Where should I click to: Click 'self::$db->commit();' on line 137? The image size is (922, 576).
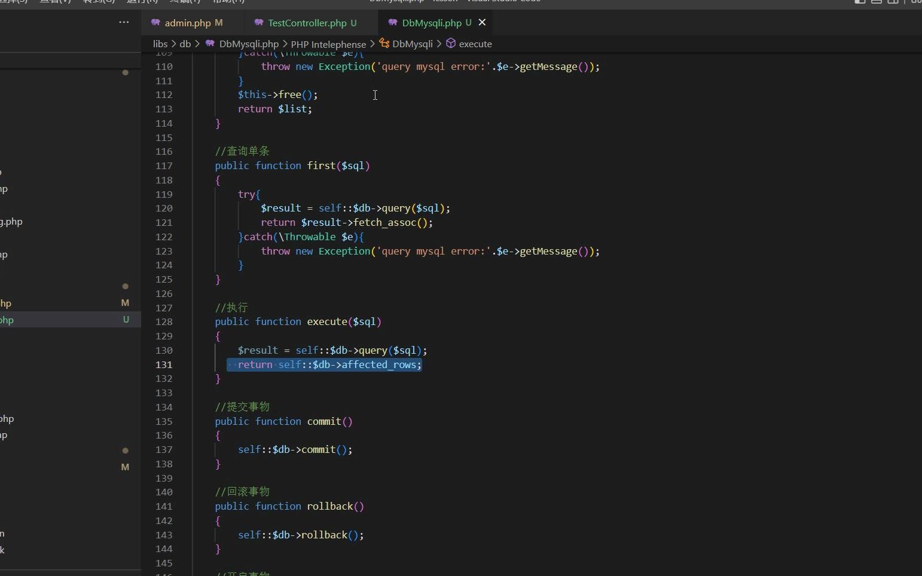295,449
